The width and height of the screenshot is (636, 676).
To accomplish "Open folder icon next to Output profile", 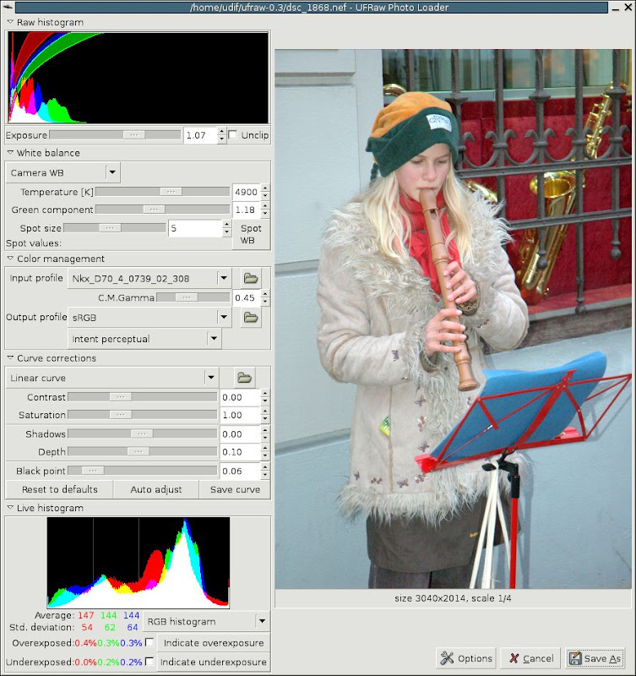I will pos(251,318).
